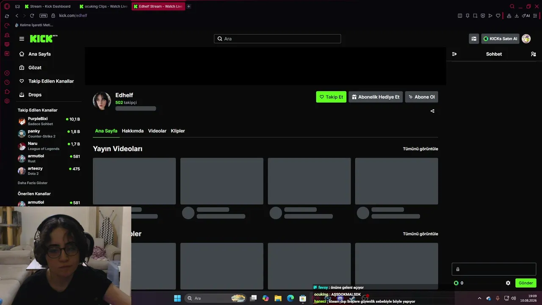Click the browser address bar URL
Viewport: 542px width, 305px height.
73,16
